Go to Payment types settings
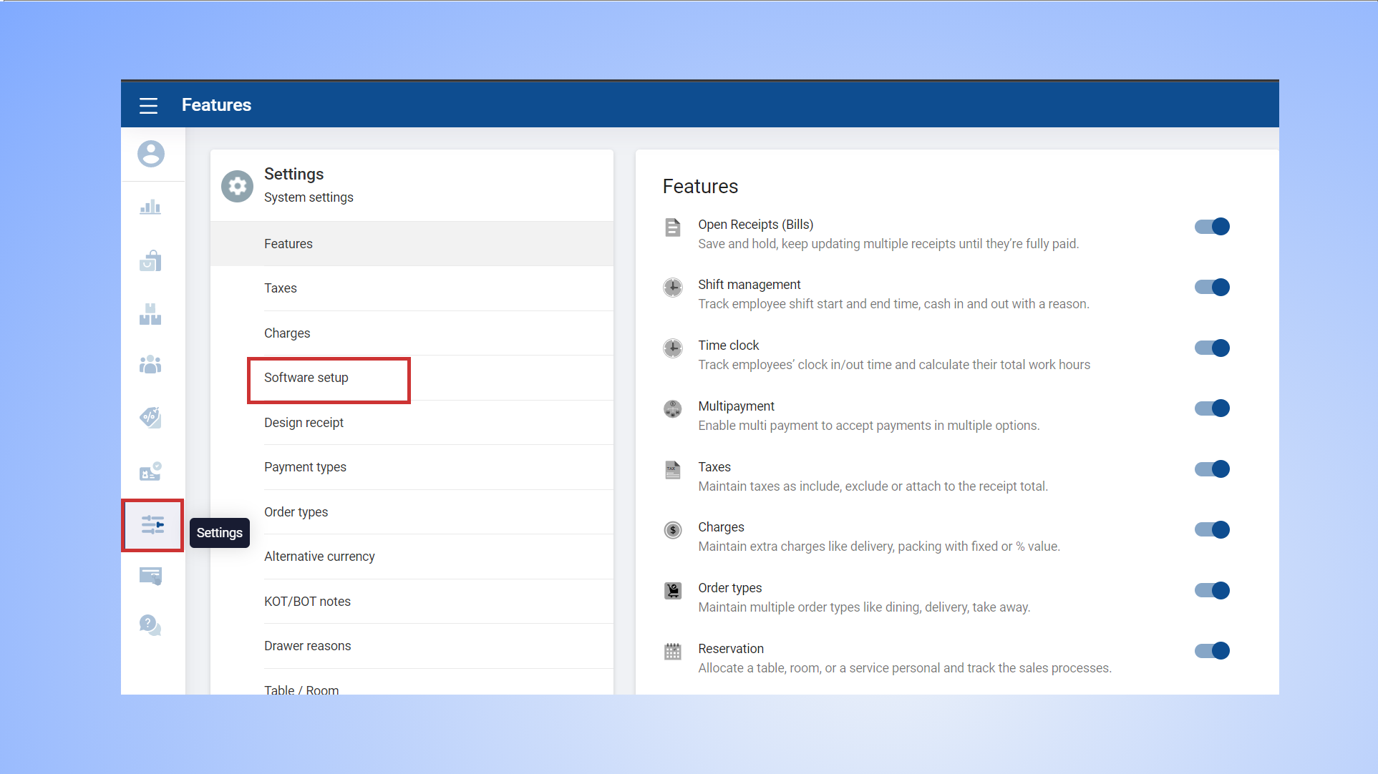The width and height of the screenshot is (1378, 774). [305, 467]
